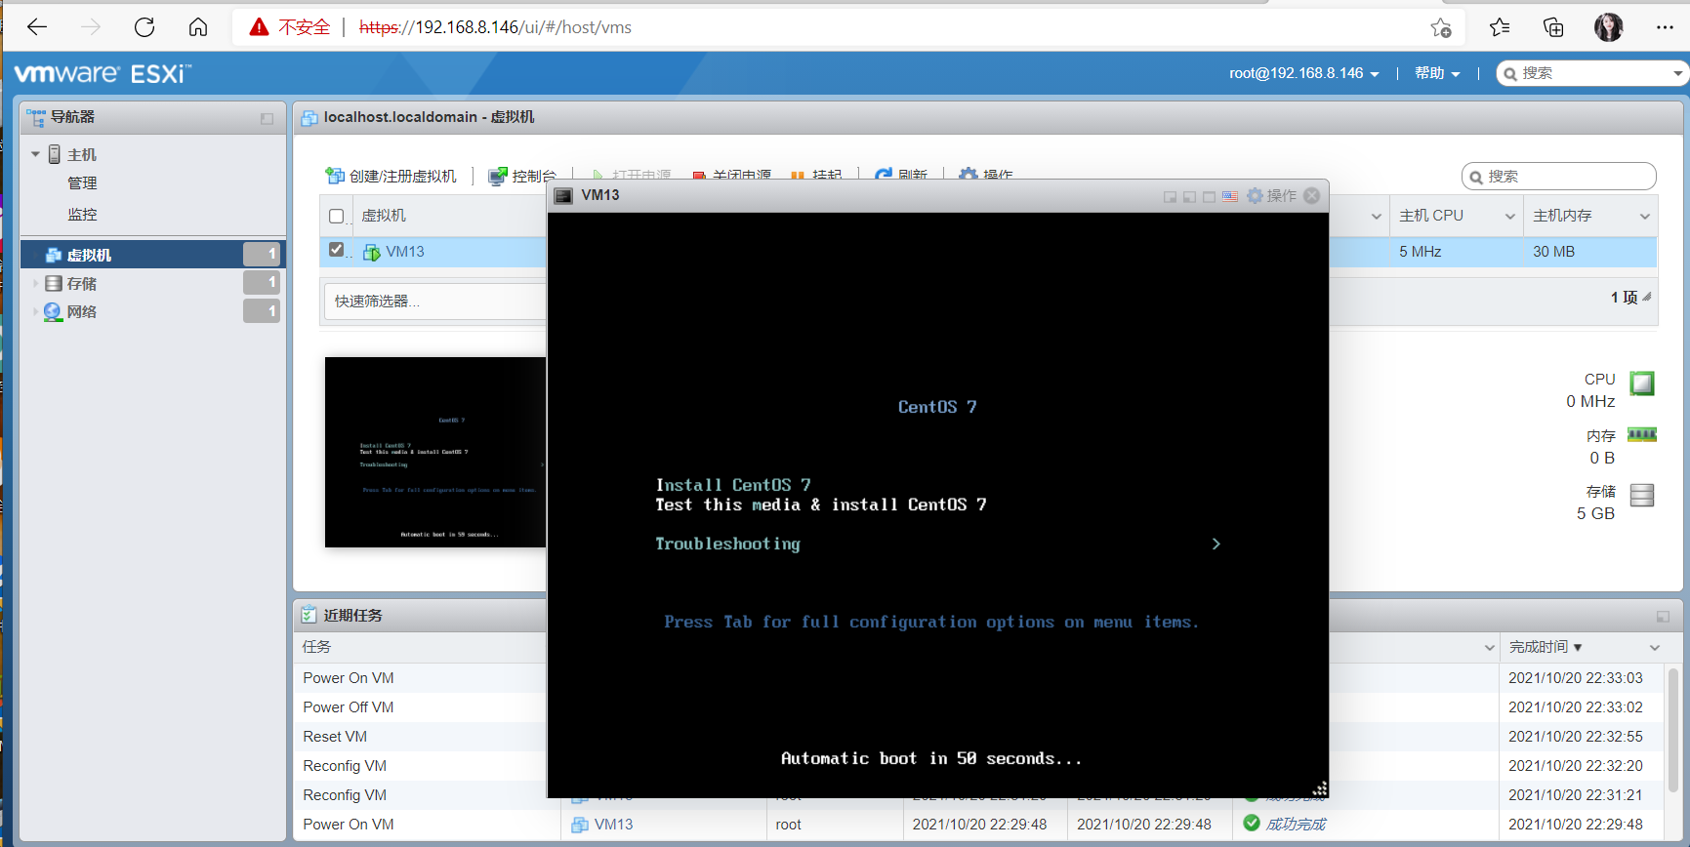1690x847 pixels.
Task: Select 监控 under host
Action: [x=82, y=214]
